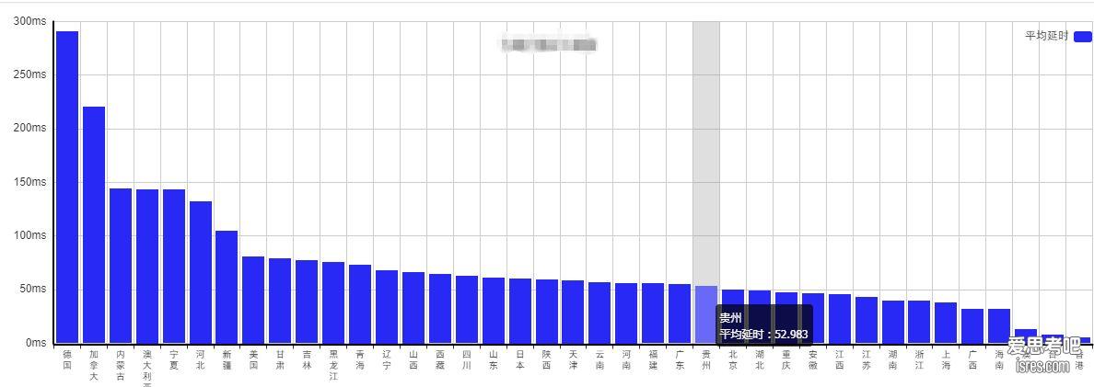Click the 300ms y-axis label

pos(30,21)
